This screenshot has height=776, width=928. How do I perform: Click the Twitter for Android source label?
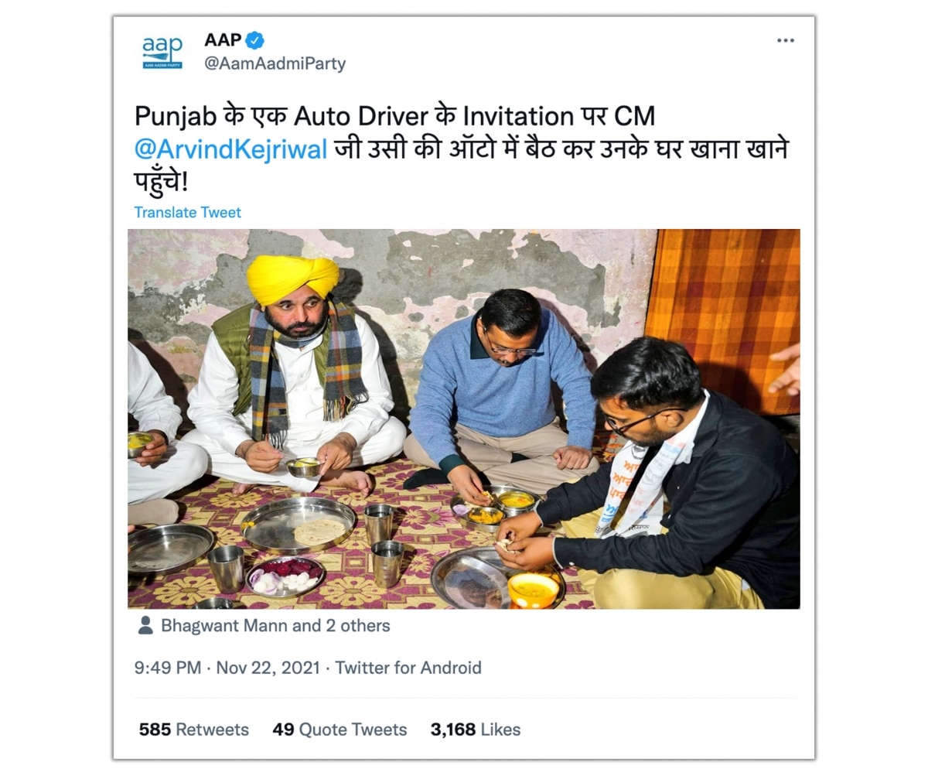pyautogui.click(x=408, y=668)
